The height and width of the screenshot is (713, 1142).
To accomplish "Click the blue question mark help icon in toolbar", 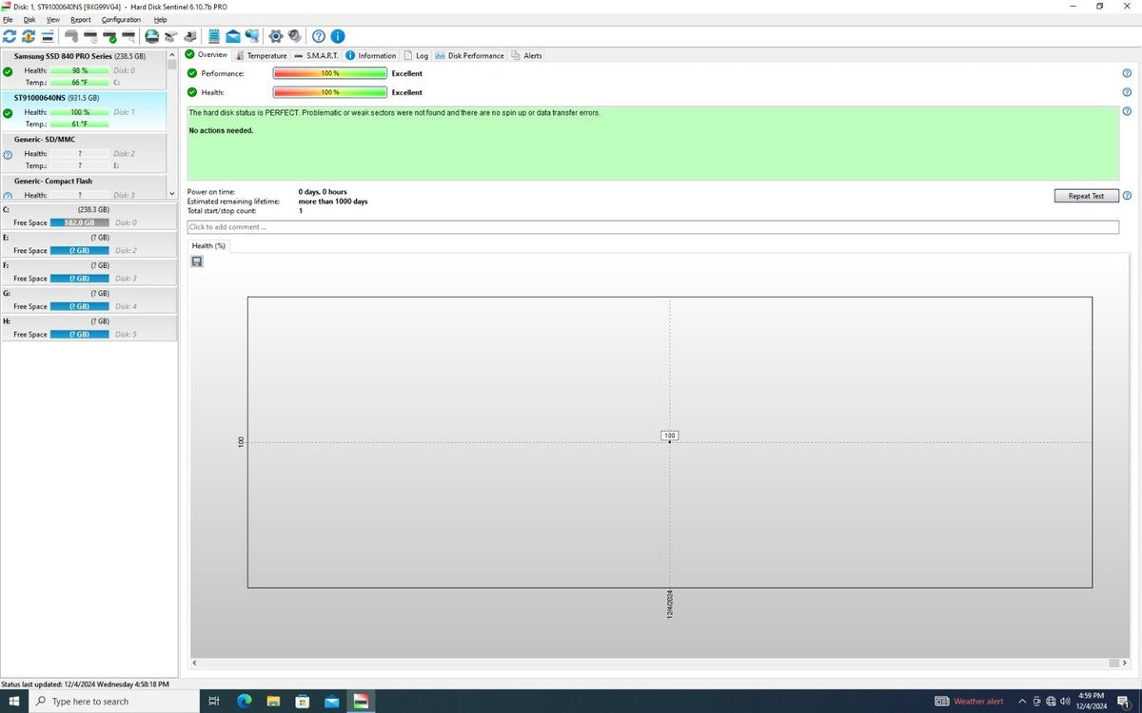I will pos(319,36).
